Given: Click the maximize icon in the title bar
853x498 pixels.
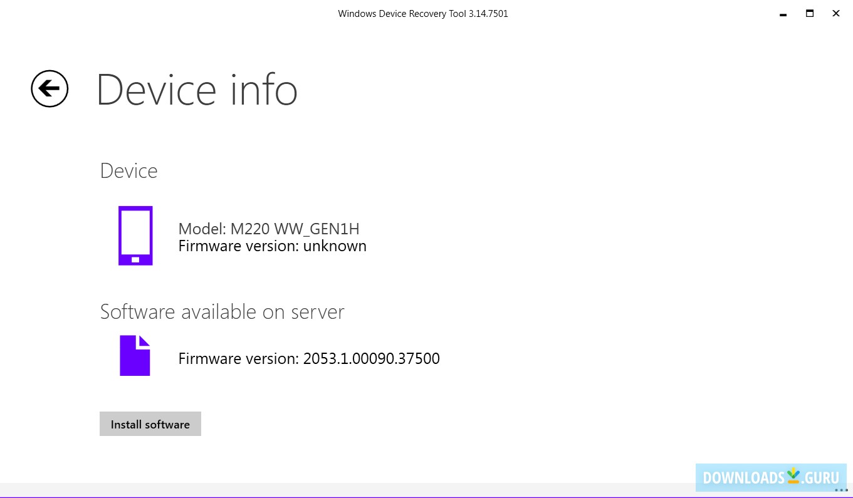Looking at the screenshot, I should 809,13.
